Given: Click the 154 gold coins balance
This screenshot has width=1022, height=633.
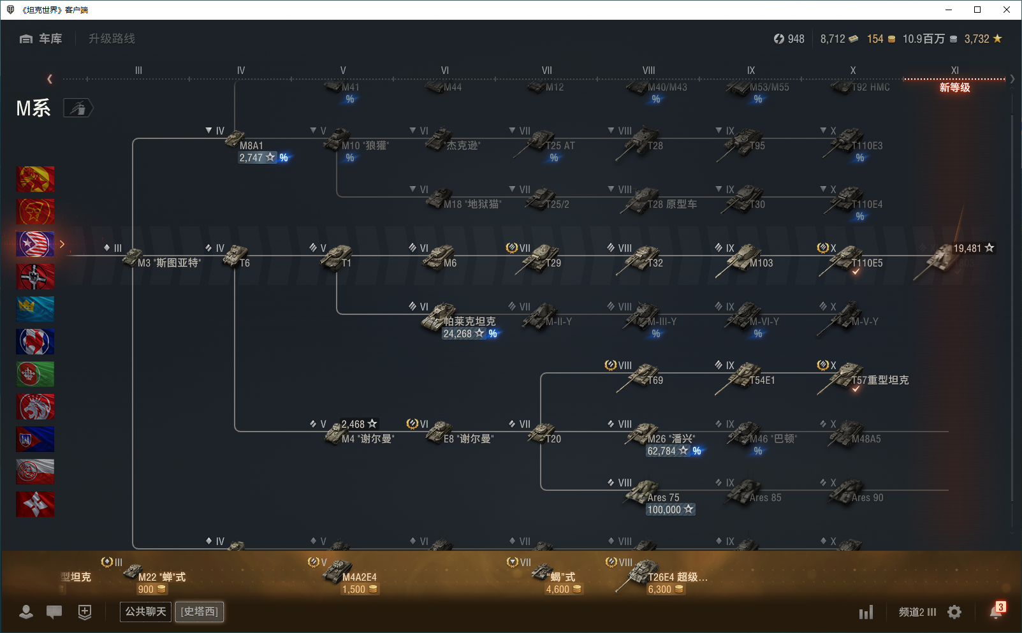Looking at the screenshot, I should [881, 39].
